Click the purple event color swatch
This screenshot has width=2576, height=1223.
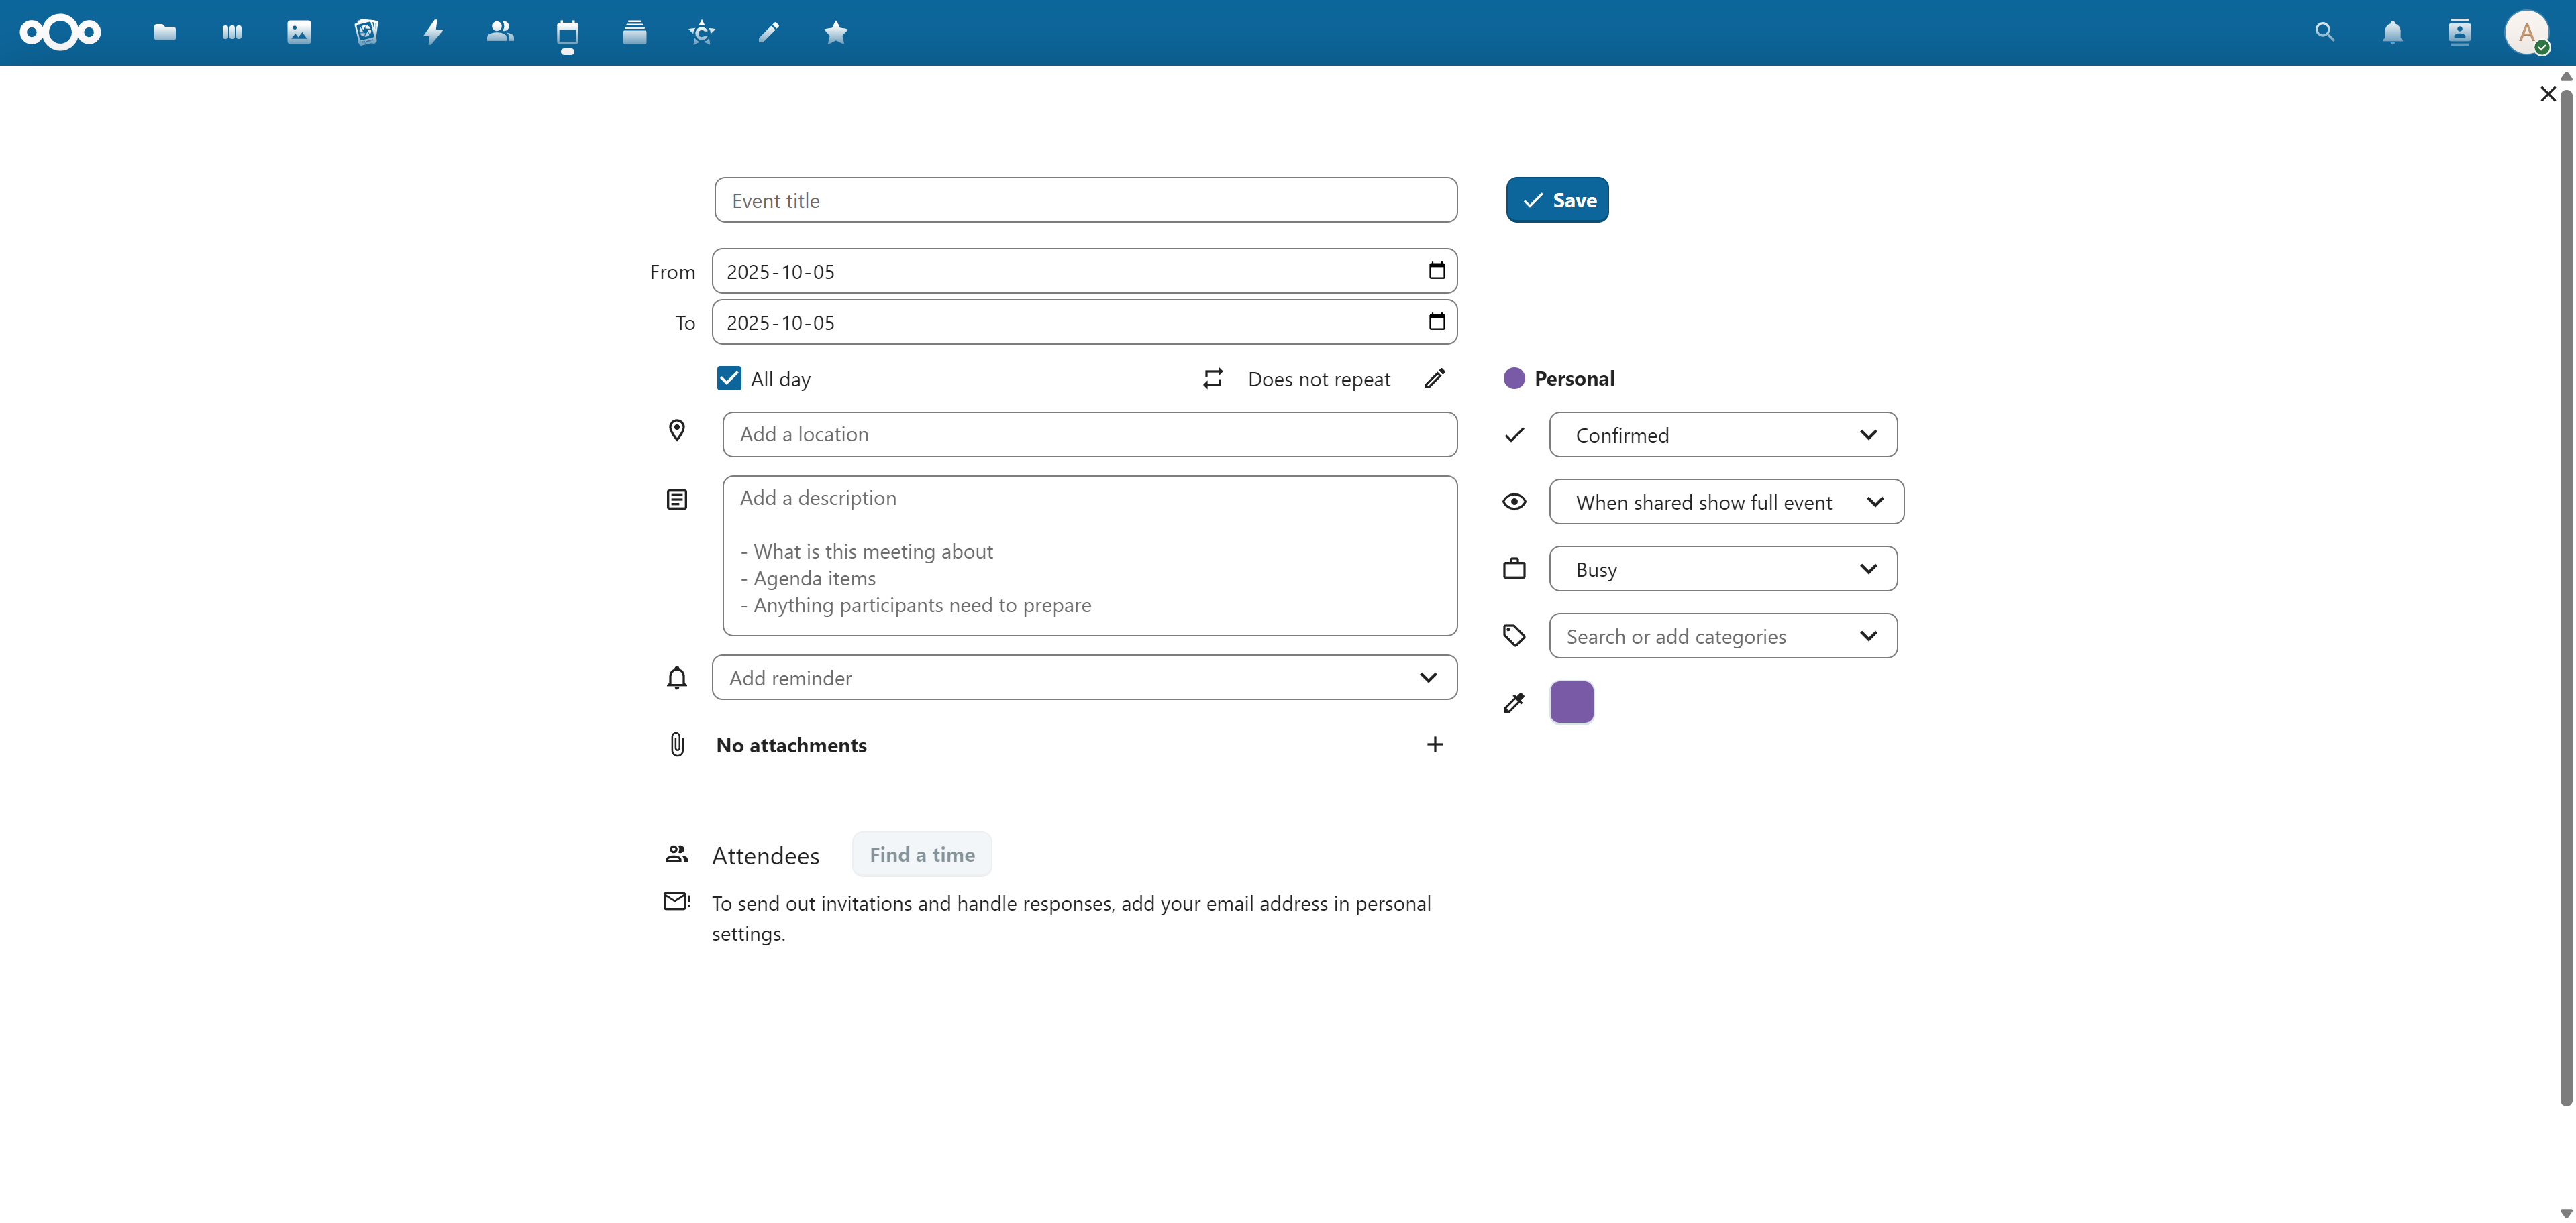tap(1571, 703)
